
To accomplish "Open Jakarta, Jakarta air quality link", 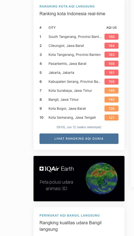I will click(x=61, y=73).
